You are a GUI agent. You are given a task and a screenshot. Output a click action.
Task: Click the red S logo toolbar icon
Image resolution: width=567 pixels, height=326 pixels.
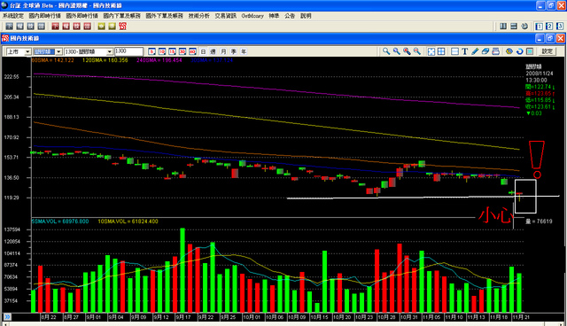click(123, 27)
